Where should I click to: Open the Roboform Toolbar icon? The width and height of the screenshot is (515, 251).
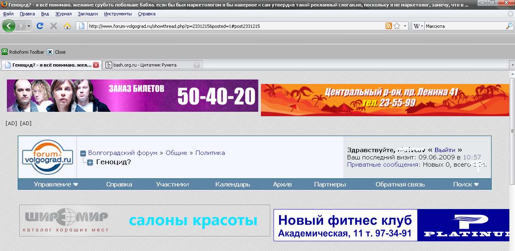pos(5,52)
